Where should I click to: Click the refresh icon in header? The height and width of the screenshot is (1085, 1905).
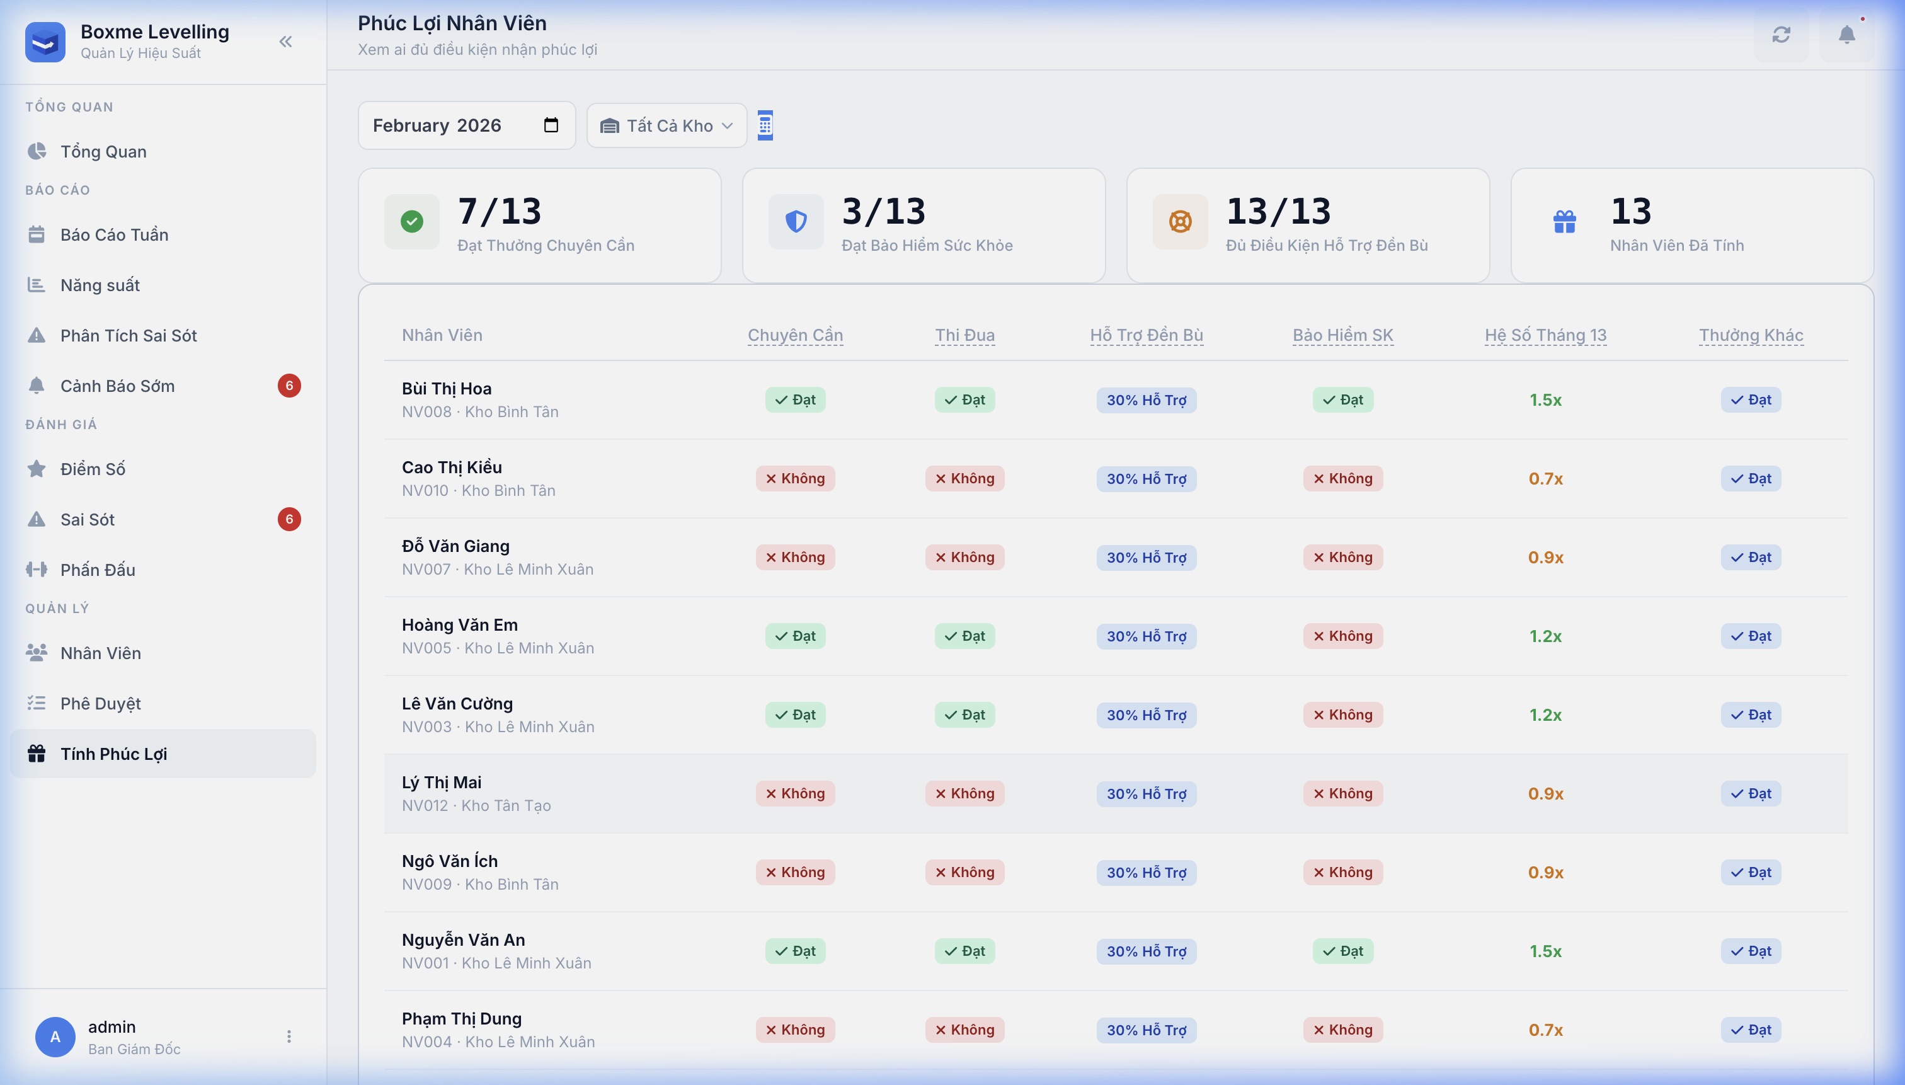(x=1780, y=35)
